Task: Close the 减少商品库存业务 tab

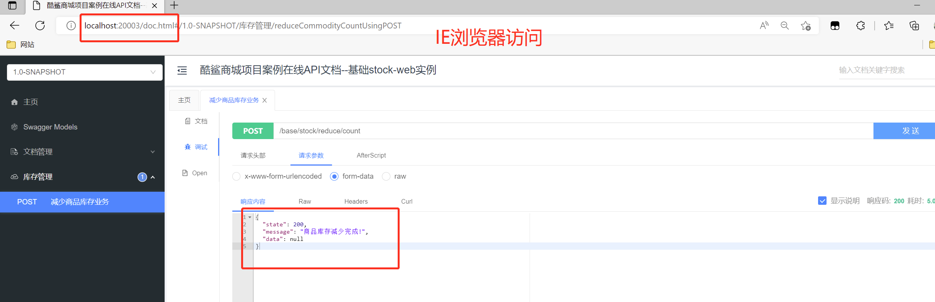Action: pos(265,100)
